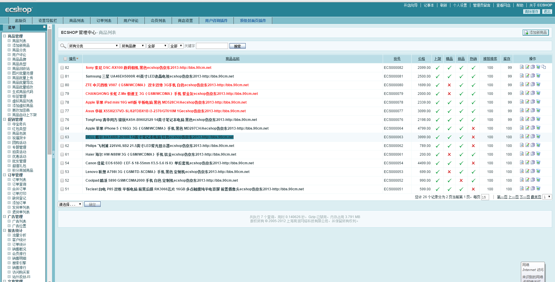
Task: Edit product 81 Samsung TV via pencil icon
Action: 527,75
